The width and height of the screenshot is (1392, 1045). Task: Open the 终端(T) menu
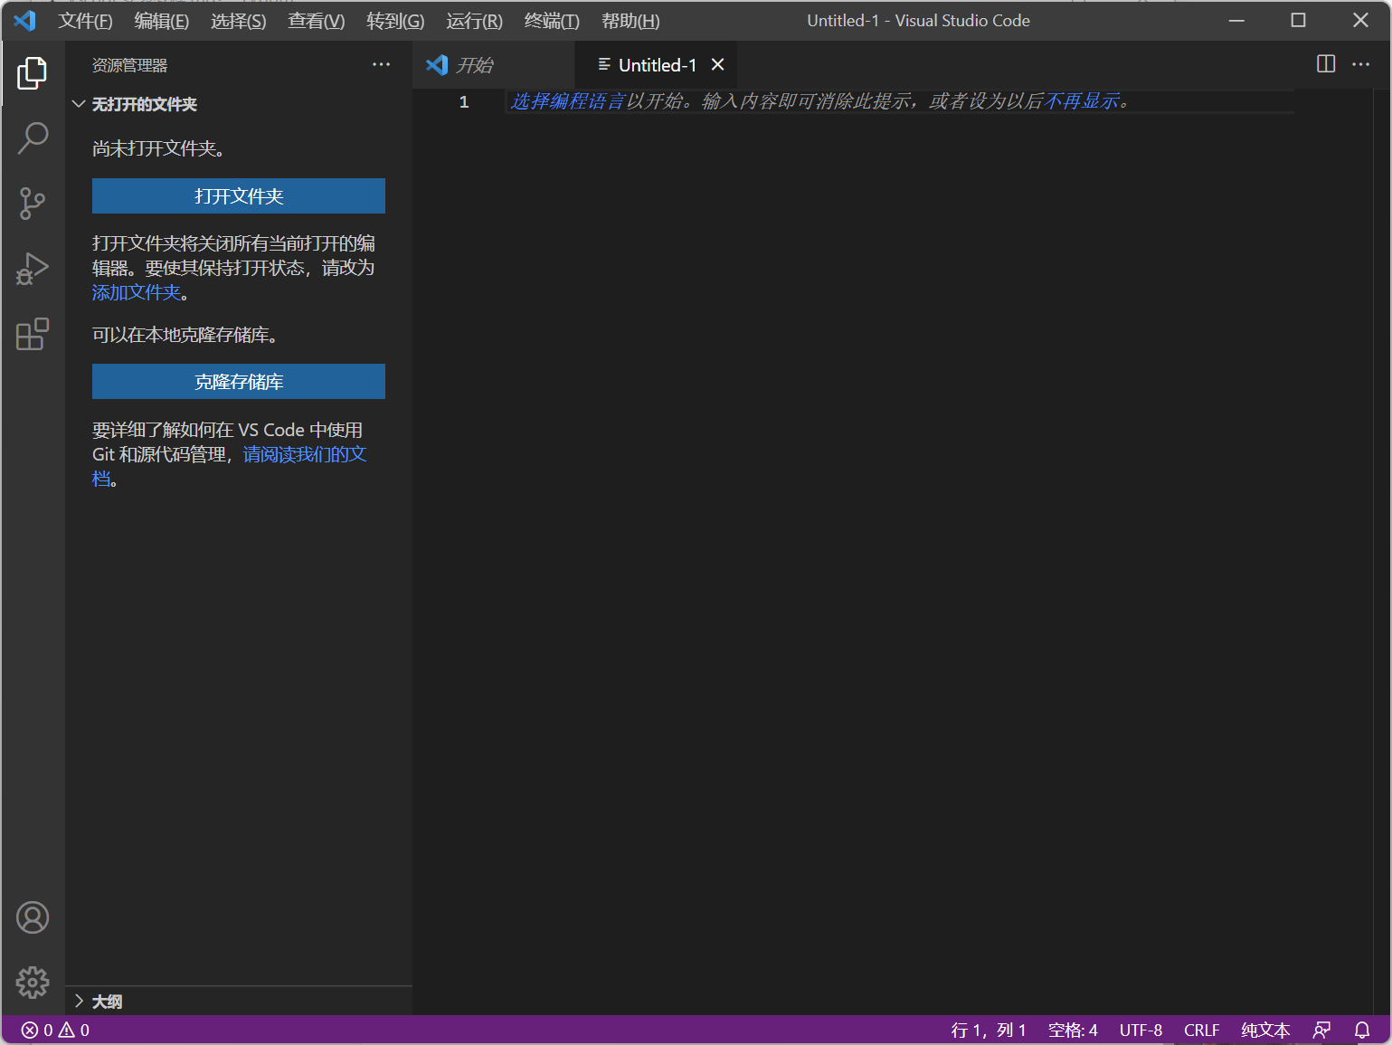(x=552, y=21)
